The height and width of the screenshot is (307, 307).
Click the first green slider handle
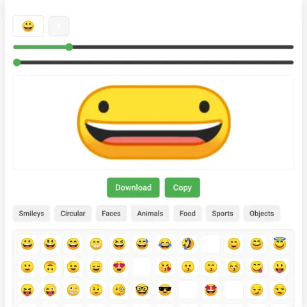[x=69, y=47]
